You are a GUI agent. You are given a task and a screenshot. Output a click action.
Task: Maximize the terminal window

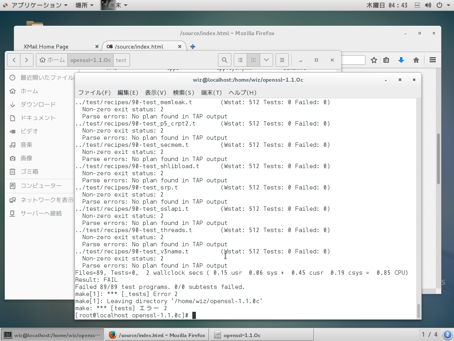point(400,80)
